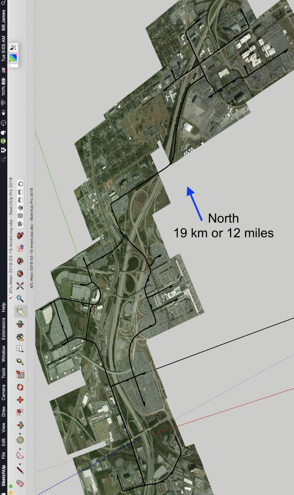Click the Zoom Extents tool
294x495 pixels.
coord(20,274)
